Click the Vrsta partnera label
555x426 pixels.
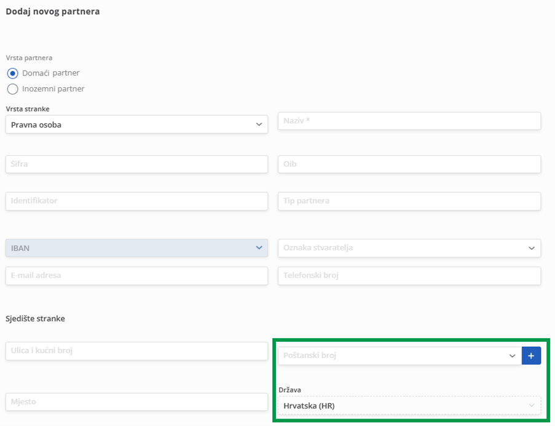tap(30, 58)
